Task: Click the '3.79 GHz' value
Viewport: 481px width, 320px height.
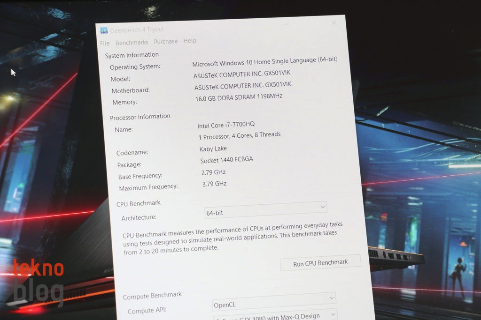Action: click(x=214, y=184)
